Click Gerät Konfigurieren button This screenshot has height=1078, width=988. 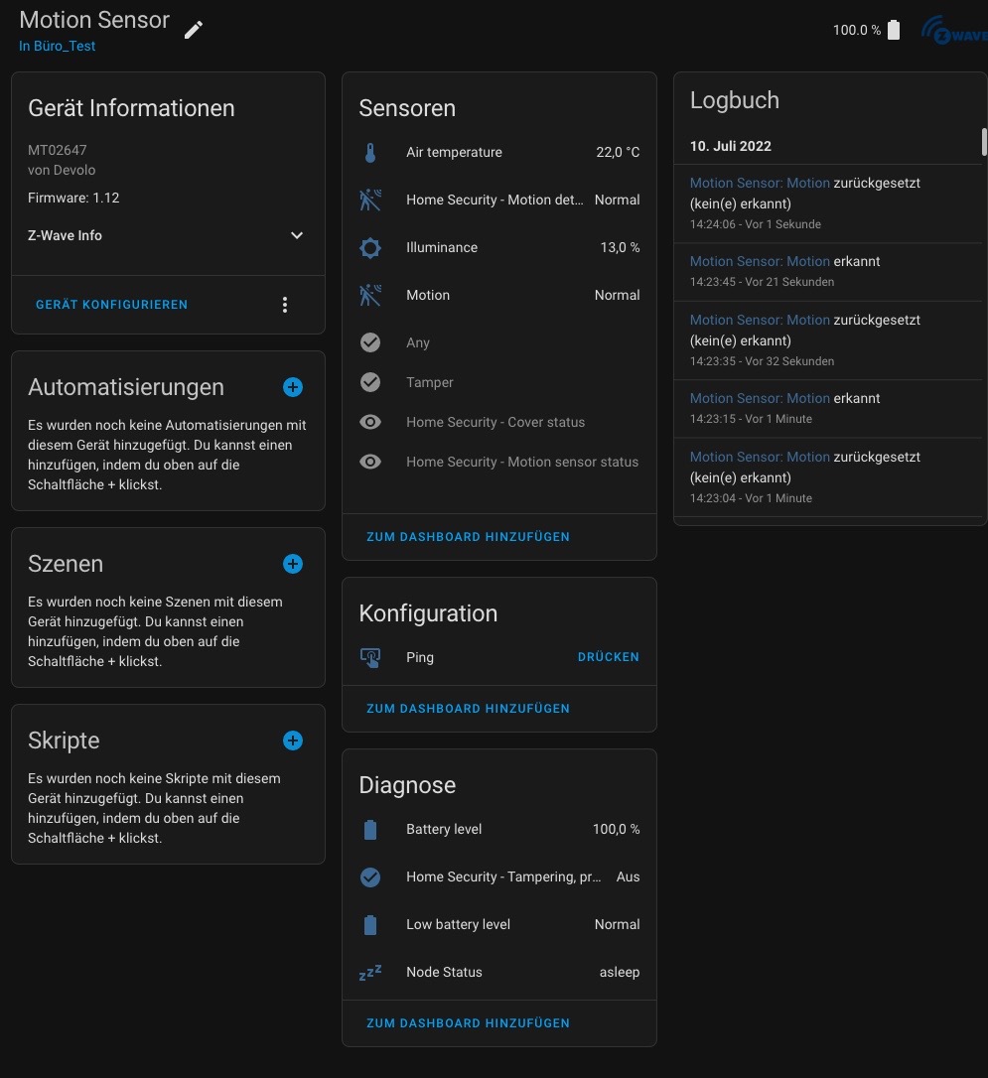111,305
